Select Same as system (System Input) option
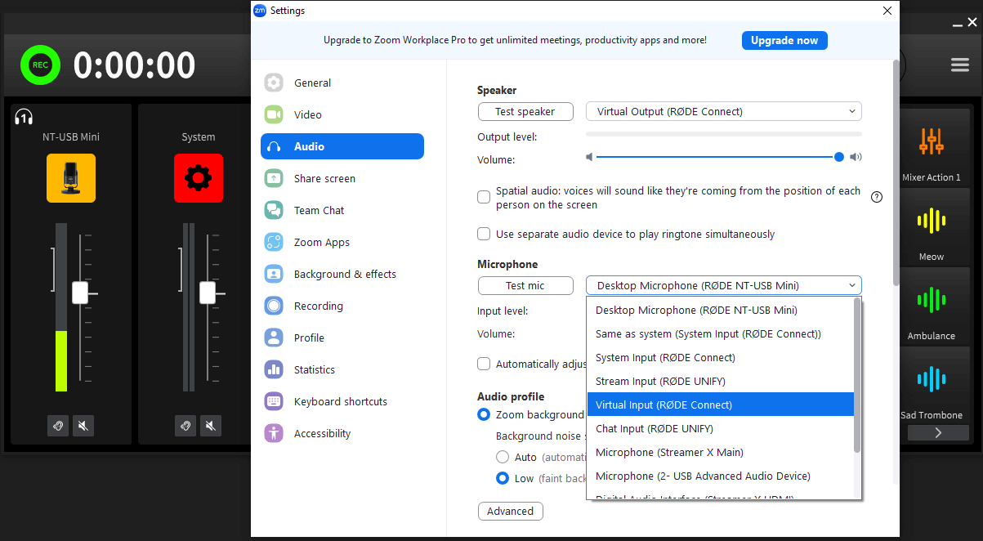Viewport: 983px width, 541px height. click(x=720, y=333)
